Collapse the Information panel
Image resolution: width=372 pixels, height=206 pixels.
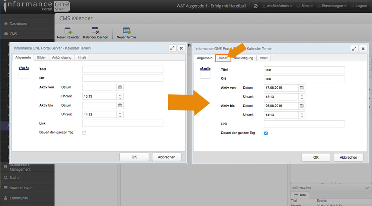point(367,188)
